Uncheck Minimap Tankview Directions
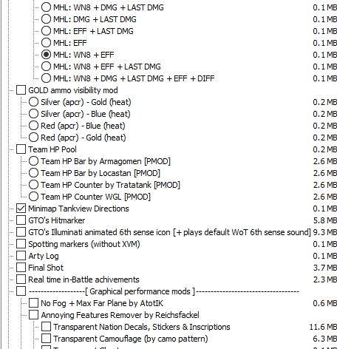 point(21,209)
